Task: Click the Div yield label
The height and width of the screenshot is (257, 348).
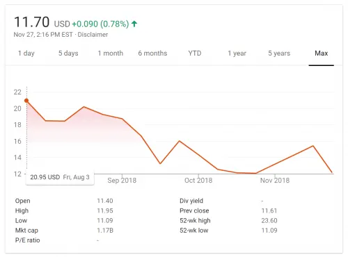Action: point(191,201)
